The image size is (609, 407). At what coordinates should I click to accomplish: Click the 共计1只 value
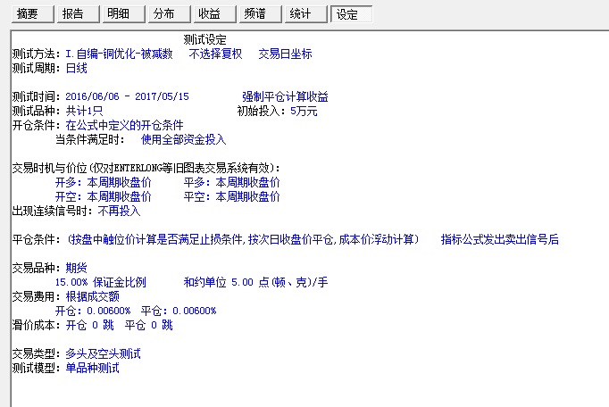(x=84, y=111)
